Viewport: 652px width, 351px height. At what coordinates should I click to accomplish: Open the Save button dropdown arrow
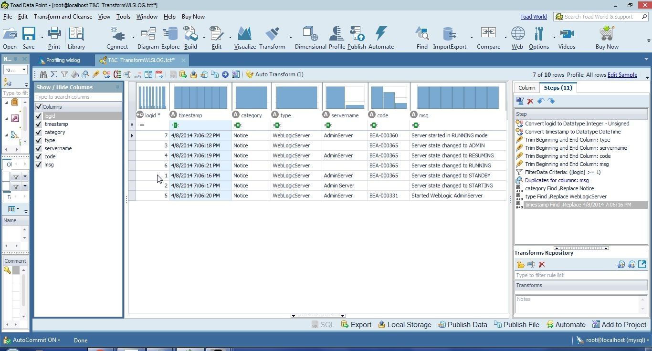pos(42,37)
